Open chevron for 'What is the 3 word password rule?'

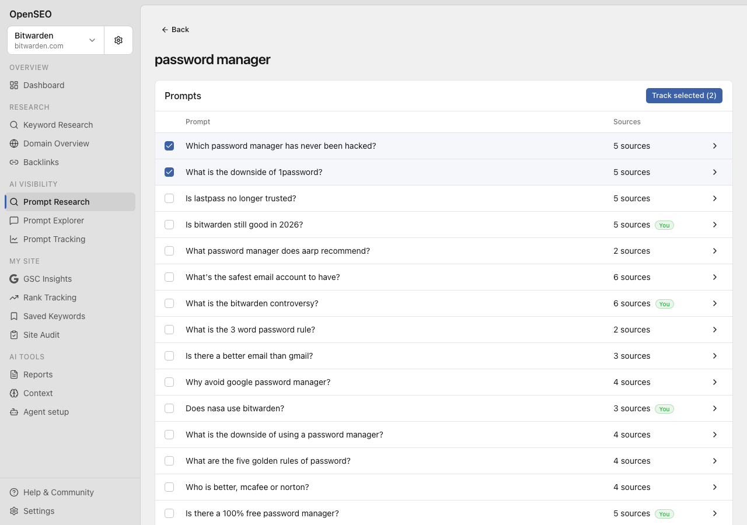point(715,330)
